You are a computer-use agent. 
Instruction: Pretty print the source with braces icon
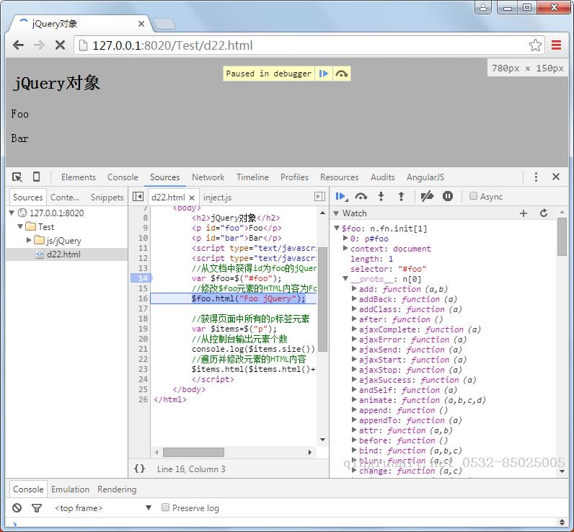[x=139, y=469]
